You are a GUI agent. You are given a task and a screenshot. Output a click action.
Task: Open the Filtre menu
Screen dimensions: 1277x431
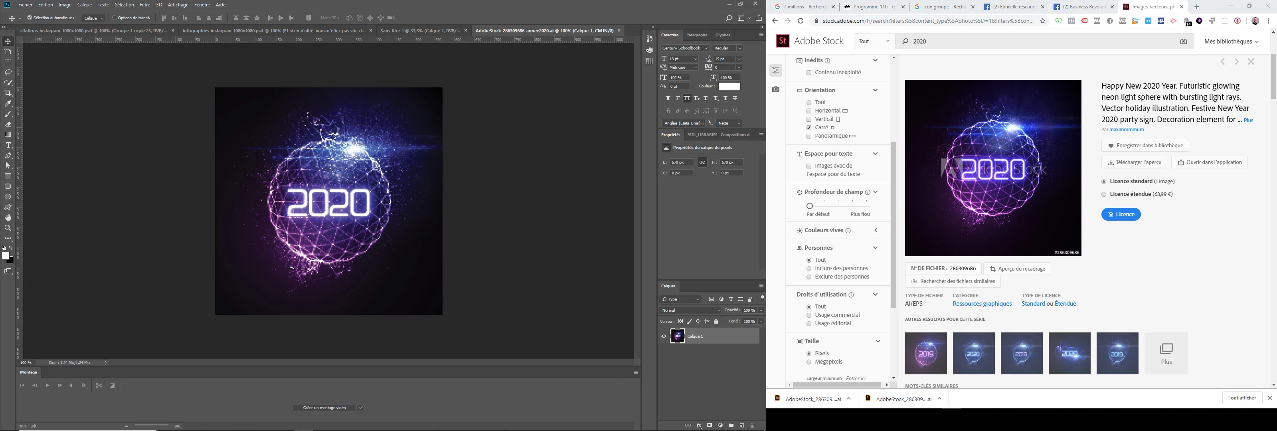coord(145,5)
